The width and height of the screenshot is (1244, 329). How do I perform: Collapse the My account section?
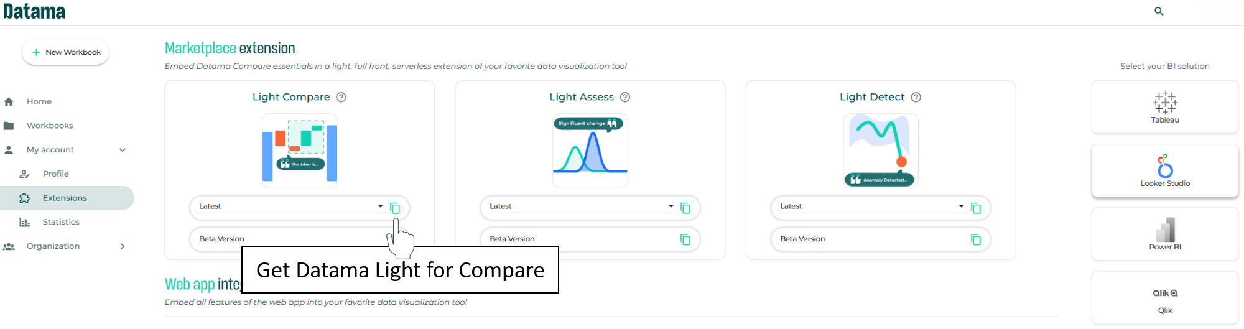click(x=123, y=150)
